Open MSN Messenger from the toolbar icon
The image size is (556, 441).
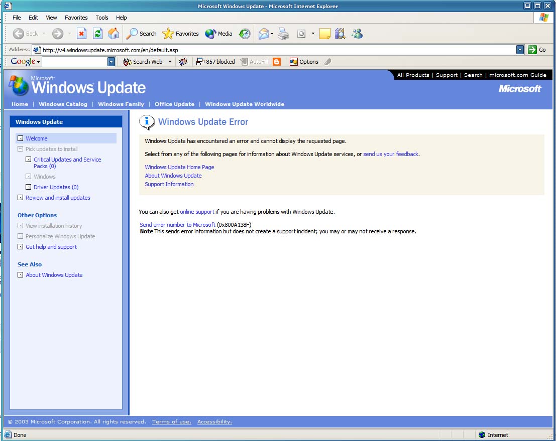[x=357, y=34]
